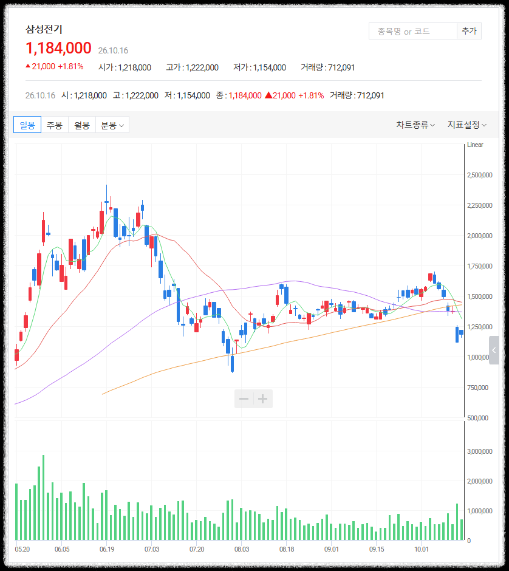Click the 3,000,000 volume axis label
Screen dimensions: 509x571
point(479,451)
